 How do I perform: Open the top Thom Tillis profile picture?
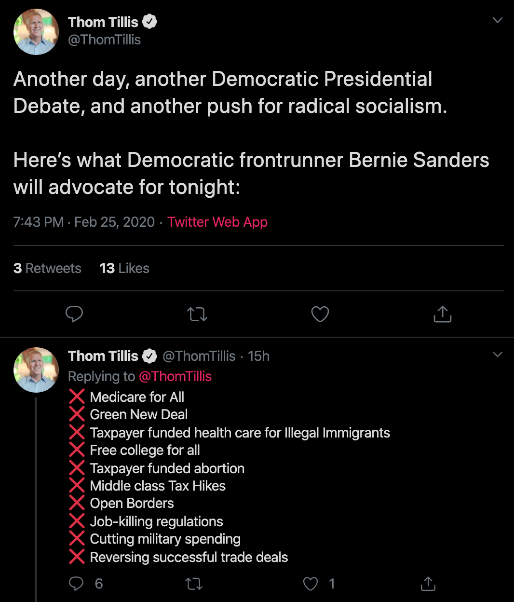click(36, 32)
